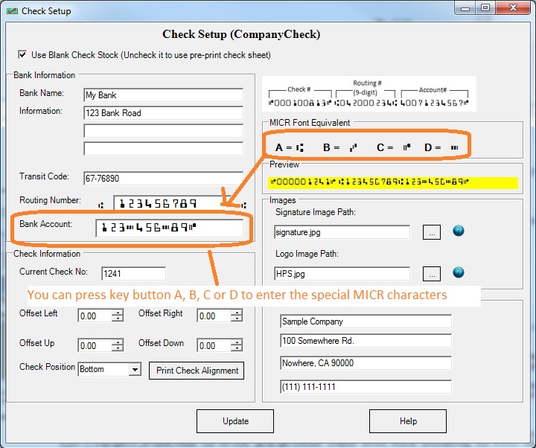
Task: Click the Bank Name text field
Action: [x=163, y=95]
